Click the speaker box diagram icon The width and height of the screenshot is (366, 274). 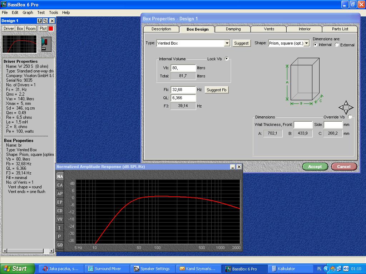pos(46,44)
